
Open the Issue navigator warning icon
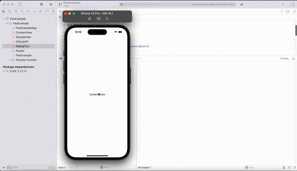(28, 12)
